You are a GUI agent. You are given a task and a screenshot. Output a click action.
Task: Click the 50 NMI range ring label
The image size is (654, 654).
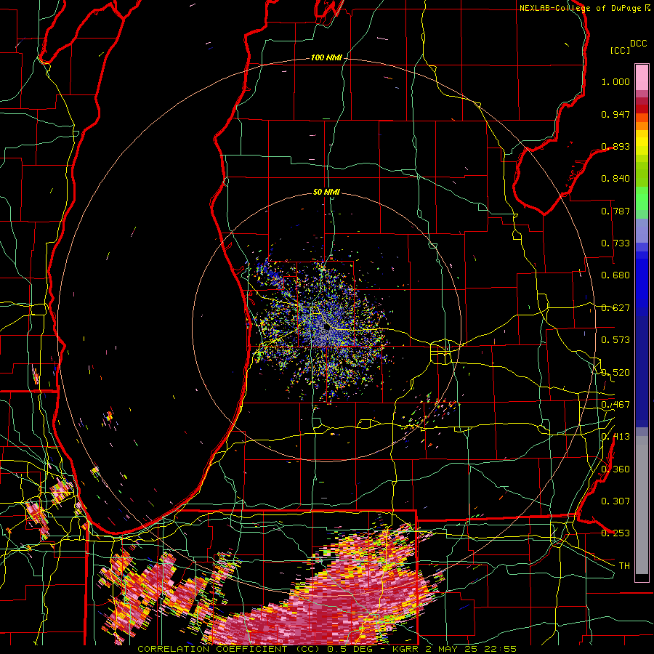[x=326, y=193]
